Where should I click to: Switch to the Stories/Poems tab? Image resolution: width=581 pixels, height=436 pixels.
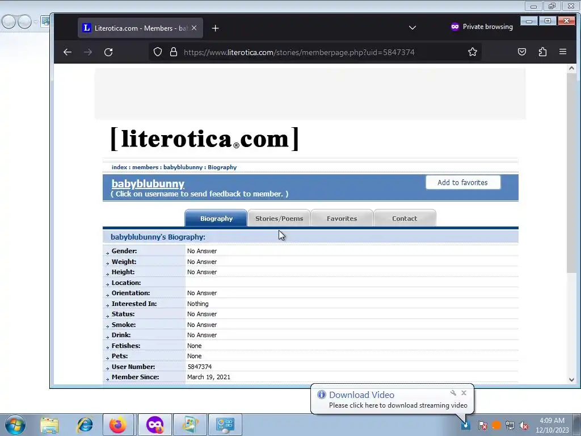pos(279,219)
